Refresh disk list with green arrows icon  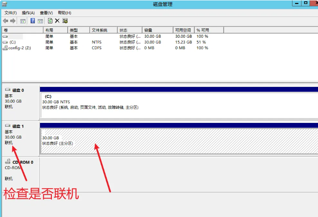coord(50,21)
